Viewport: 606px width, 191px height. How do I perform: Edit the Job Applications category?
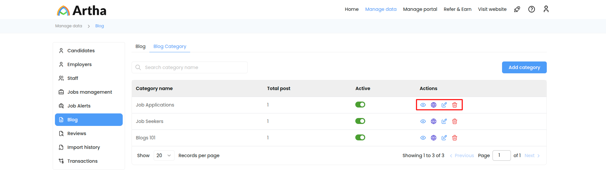pos(444,105)
